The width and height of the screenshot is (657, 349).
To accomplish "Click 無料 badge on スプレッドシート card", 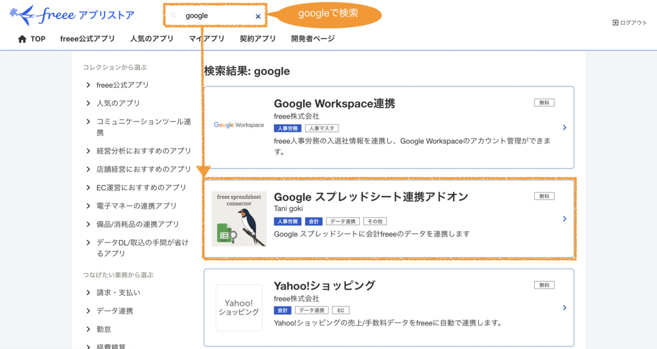I will coord(544,196).
